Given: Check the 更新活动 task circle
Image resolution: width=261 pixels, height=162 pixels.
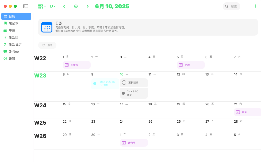Looking at the screenshot, I should pyautogui.click(x=124, y=83).
